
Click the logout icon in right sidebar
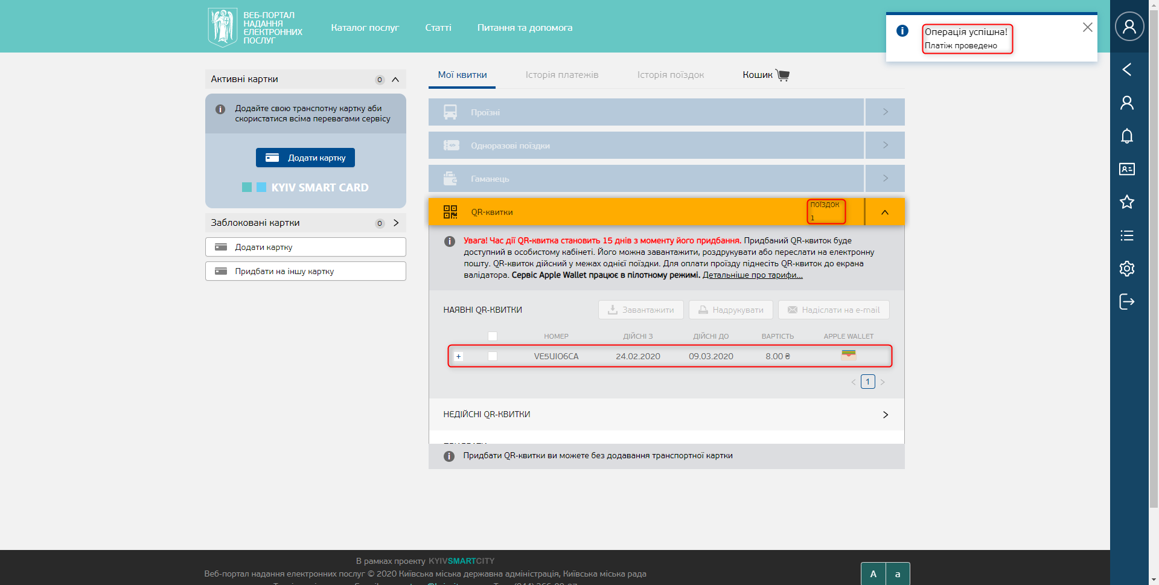tap(1126, 302)
